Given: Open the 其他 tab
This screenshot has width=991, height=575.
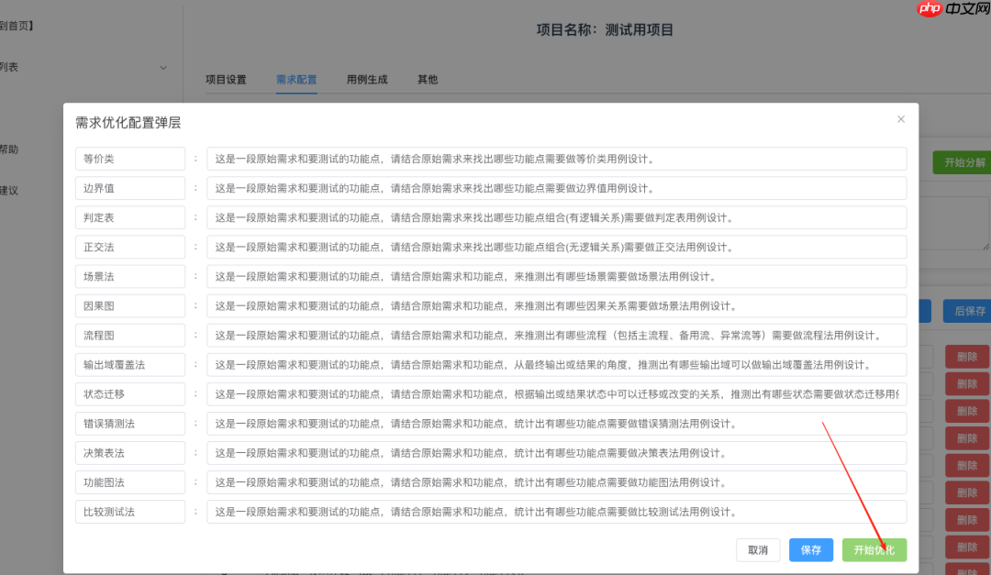Looking at the screenshot, I should tap(427, 80).
